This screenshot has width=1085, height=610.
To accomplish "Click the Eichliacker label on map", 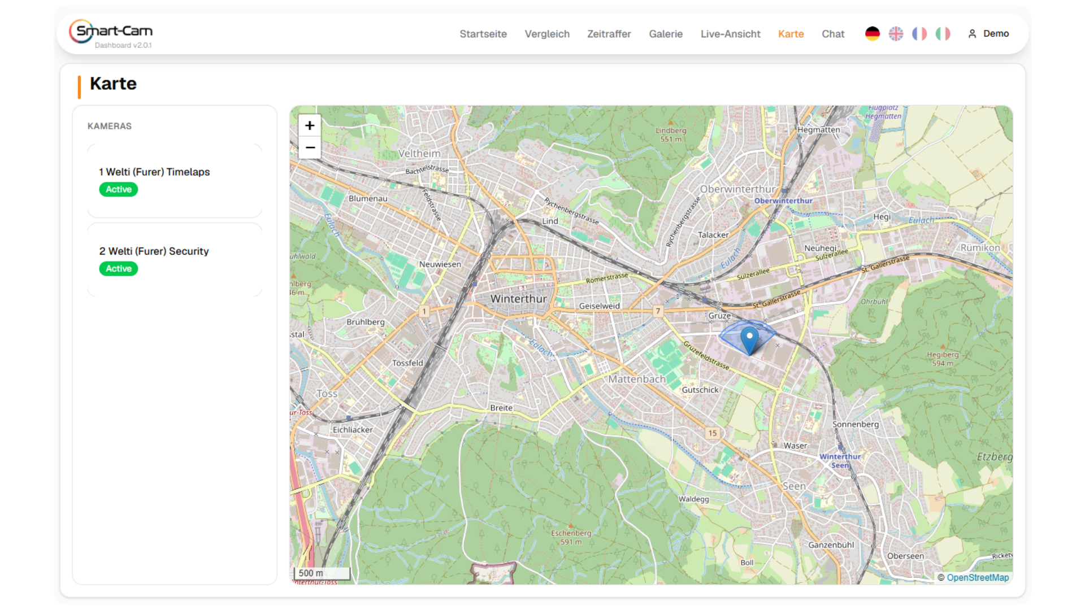I will [353, 430].
